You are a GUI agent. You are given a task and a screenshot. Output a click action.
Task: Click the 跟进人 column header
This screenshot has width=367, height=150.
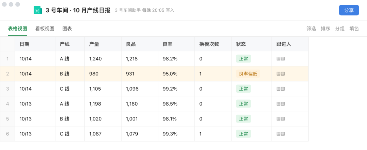(x=290, y=44)
